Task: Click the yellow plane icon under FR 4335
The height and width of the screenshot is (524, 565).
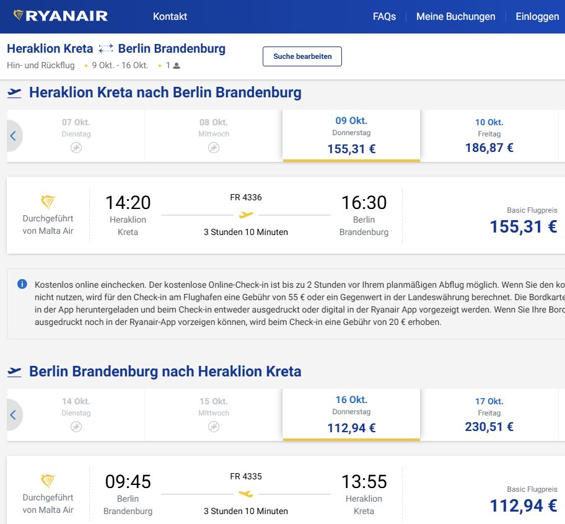Action: tap(246, 494)
